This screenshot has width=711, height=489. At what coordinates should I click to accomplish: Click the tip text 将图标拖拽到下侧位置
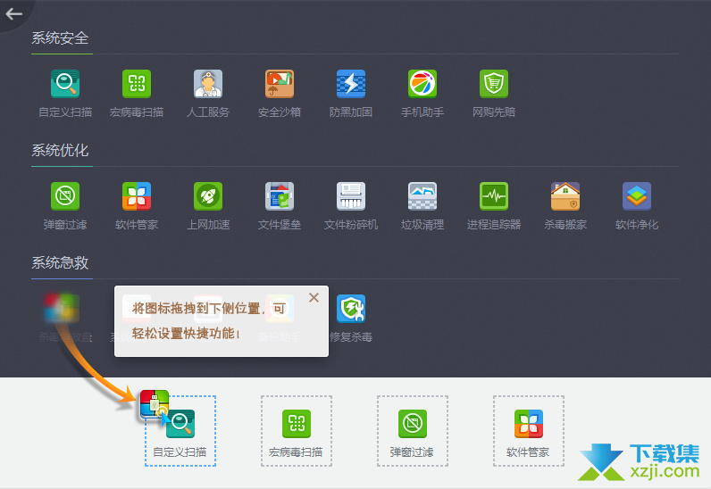click(x=196, y=309)
